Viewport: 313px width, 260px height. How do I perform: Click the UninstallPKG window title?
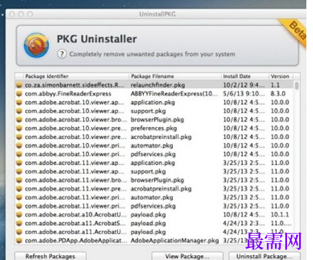click(x=157, y=14)
